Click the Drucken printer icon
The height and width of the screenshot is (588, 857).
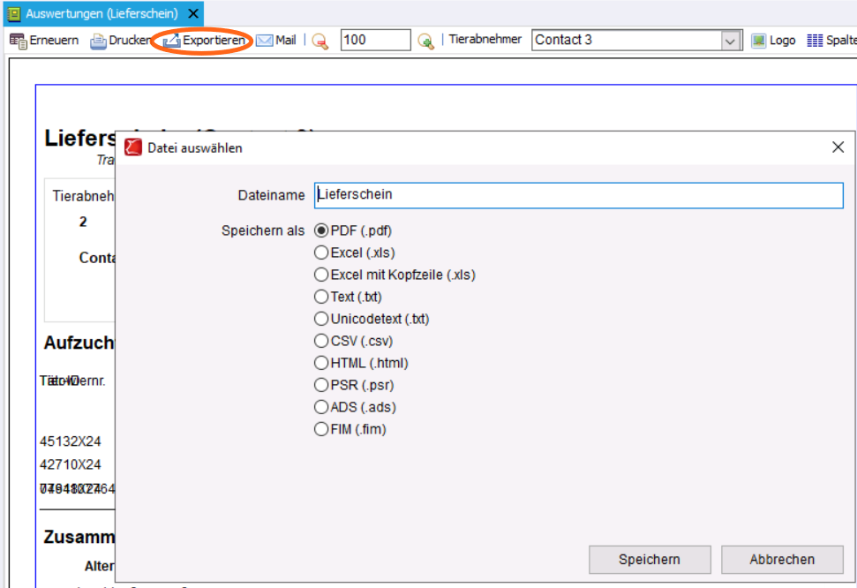(98, 41)
